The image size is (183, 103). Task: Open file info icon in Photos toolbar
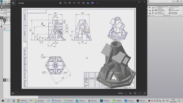[79, 3]
